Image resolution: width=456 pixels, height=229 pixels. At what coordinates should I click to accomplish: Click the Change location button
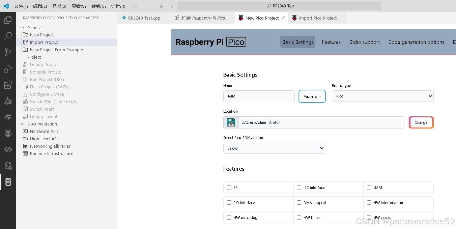[421, 122]
